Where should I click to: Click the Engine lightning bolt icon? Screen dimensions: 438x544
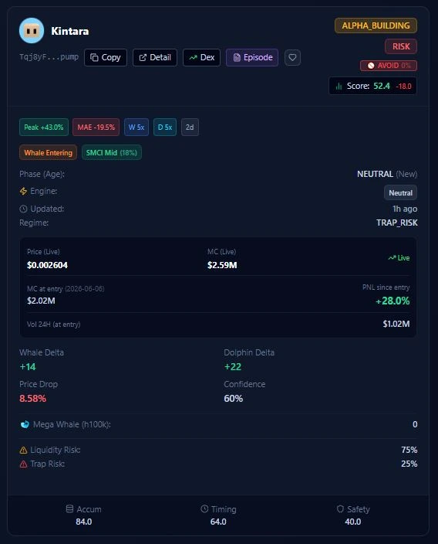[x=23, y=191]
